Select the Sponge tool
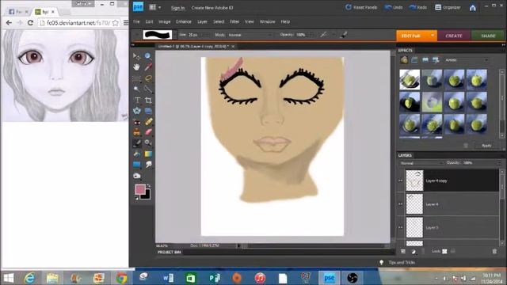The width and height of the screenshot is (507, 285). pyautogui.click(x=136, y=176)
